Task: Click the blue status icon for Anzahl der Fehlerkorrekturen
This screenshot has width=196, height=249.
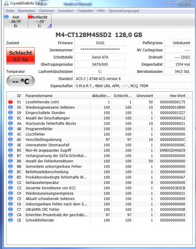Action: 10,161
